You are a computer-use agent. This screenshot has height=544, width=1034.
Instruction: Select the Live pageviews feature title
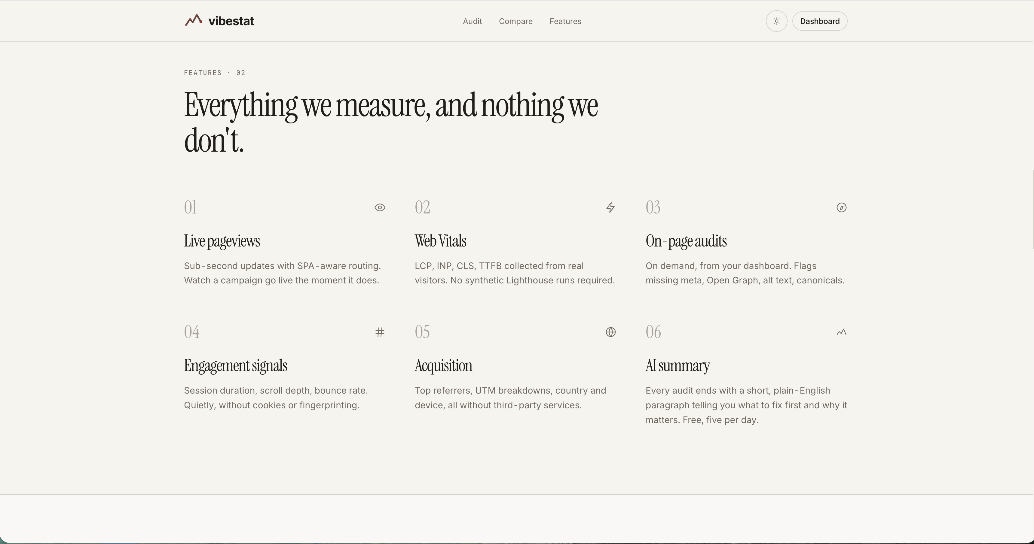(x=222, y=241)
